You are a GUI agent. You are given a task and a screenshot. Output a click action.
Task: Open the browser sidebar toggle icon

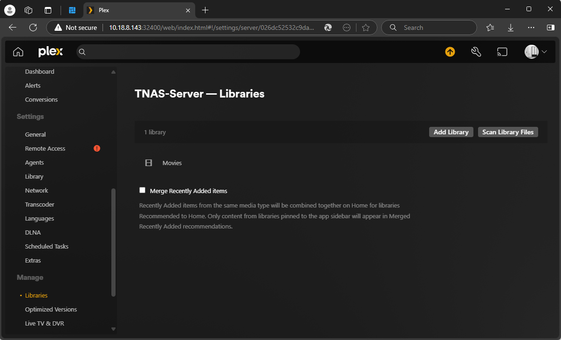pos(550,28)
